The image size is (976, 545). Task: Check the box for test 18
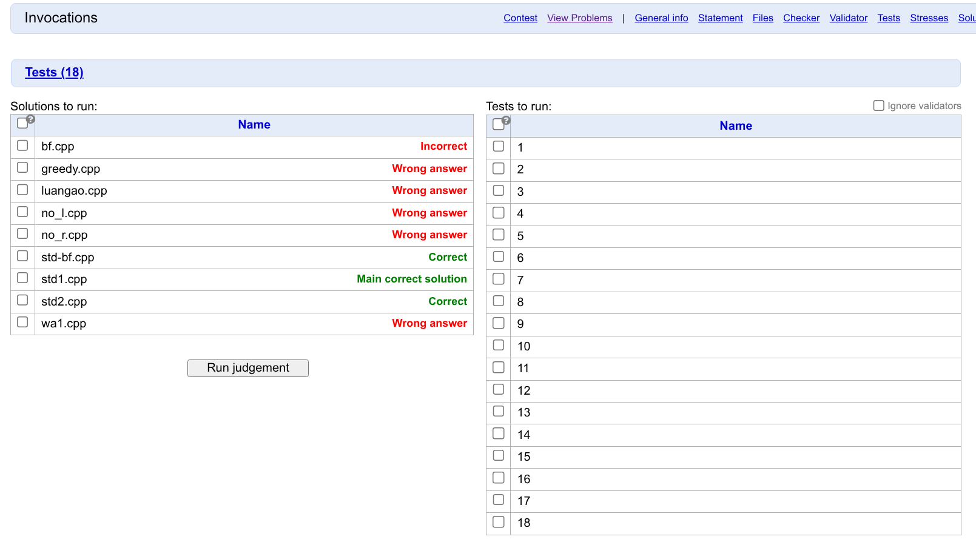pyautogui.click(x=499, y=521)
